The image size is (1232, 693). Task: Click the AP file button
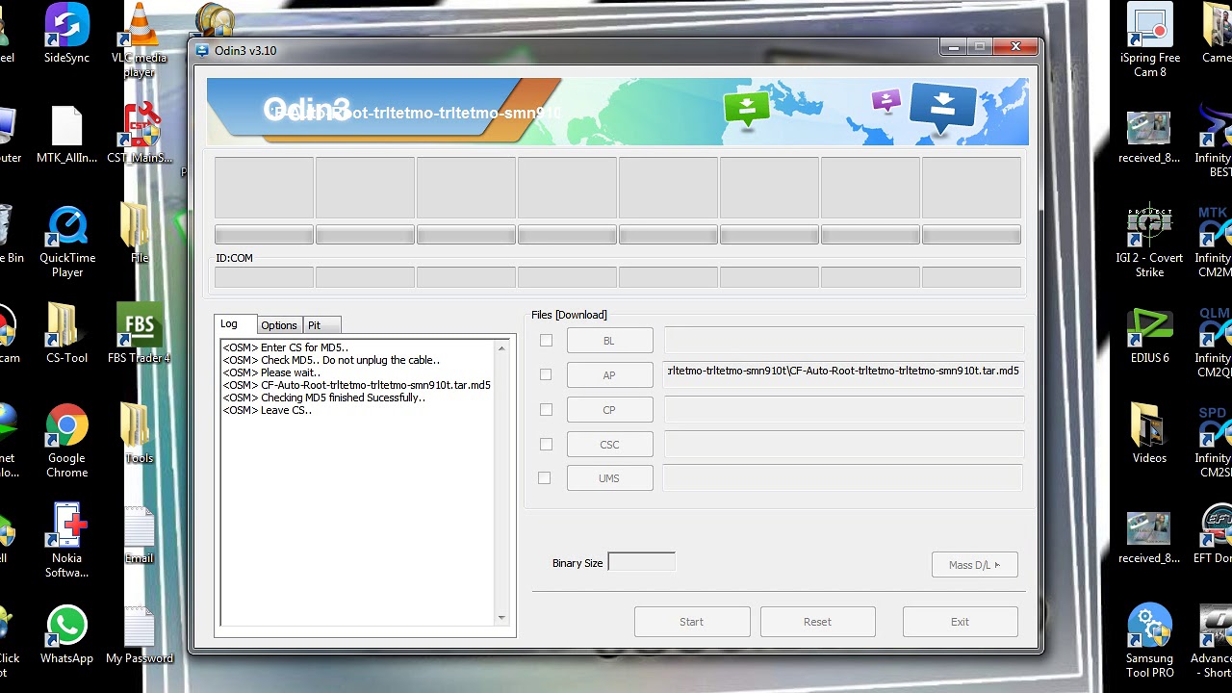[x=609, y=375]
